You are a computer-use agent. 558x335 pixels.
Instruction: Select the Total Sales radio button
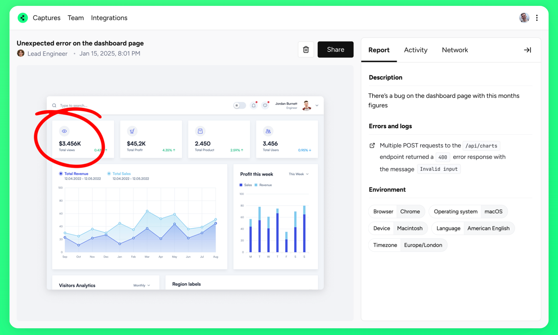[x=109, y=174]
